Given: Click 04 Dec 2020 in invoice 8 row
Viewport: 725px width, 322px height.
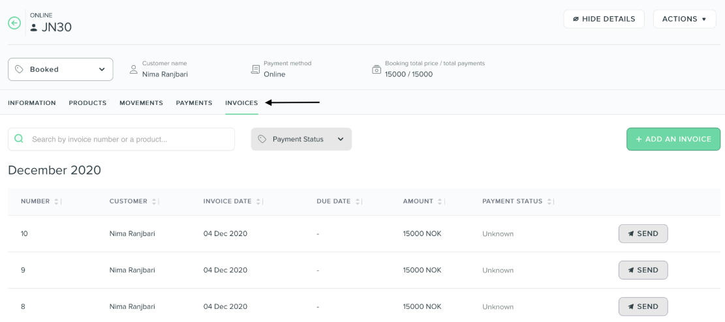Looking at the screenshot, I should (x=225, y=307).
